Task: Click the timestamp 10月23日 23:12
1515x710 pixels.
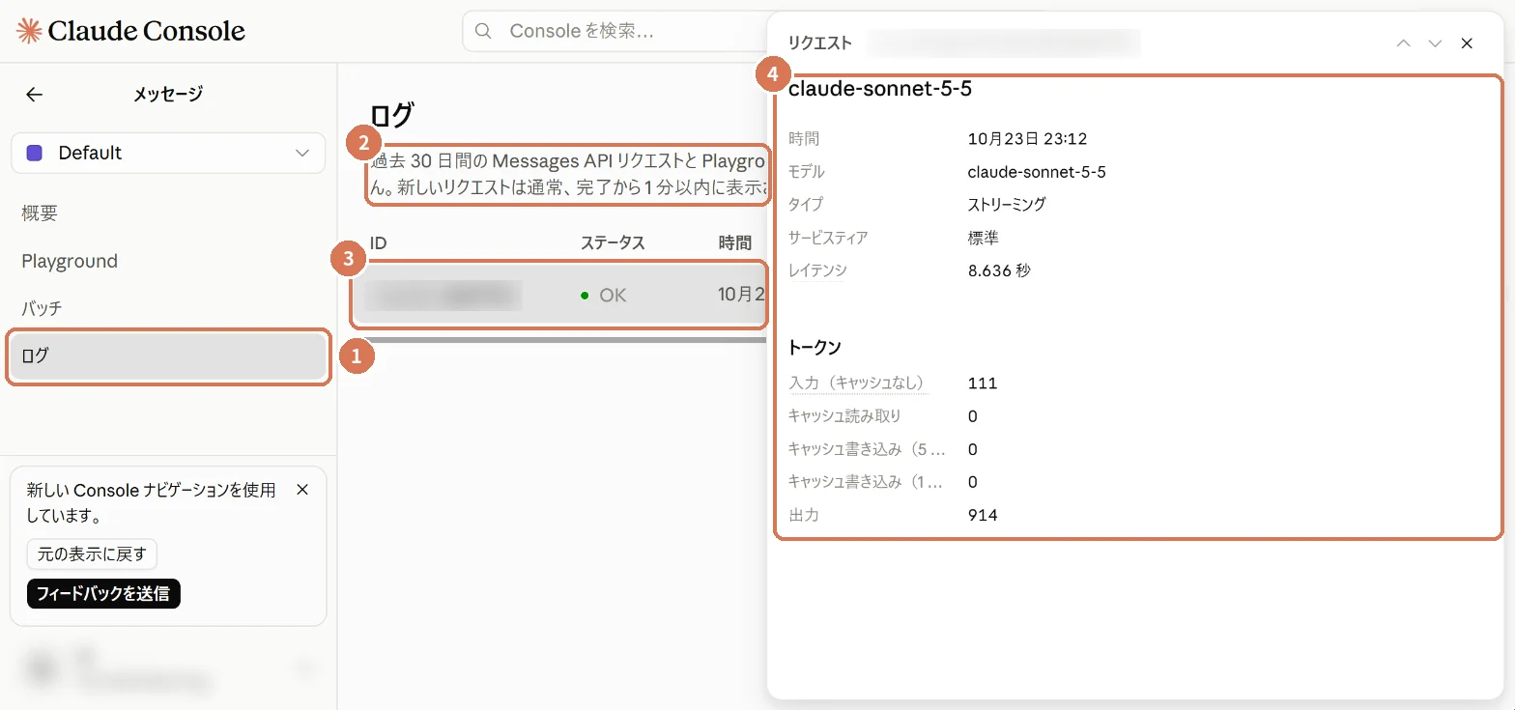Action: click(x=1027, y=139)
